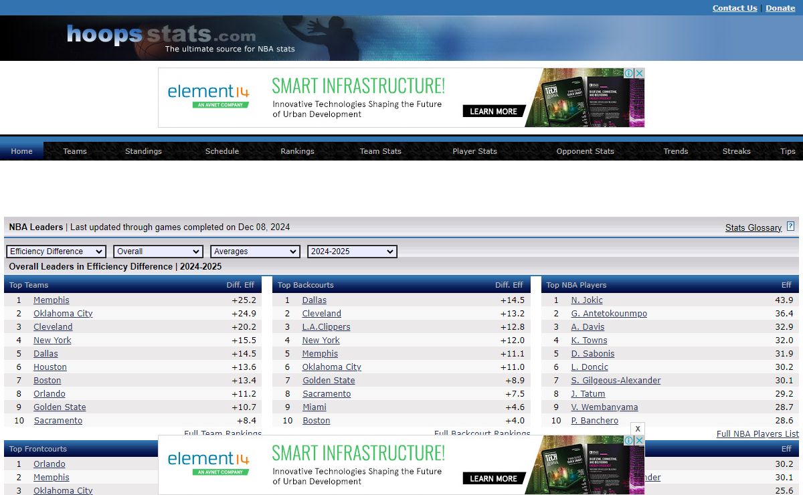Open V. Wembanyama player page

[604, 407]
